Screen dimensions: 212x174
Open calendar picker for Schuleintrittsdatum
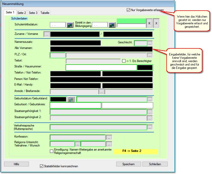[x=70, y=25]
